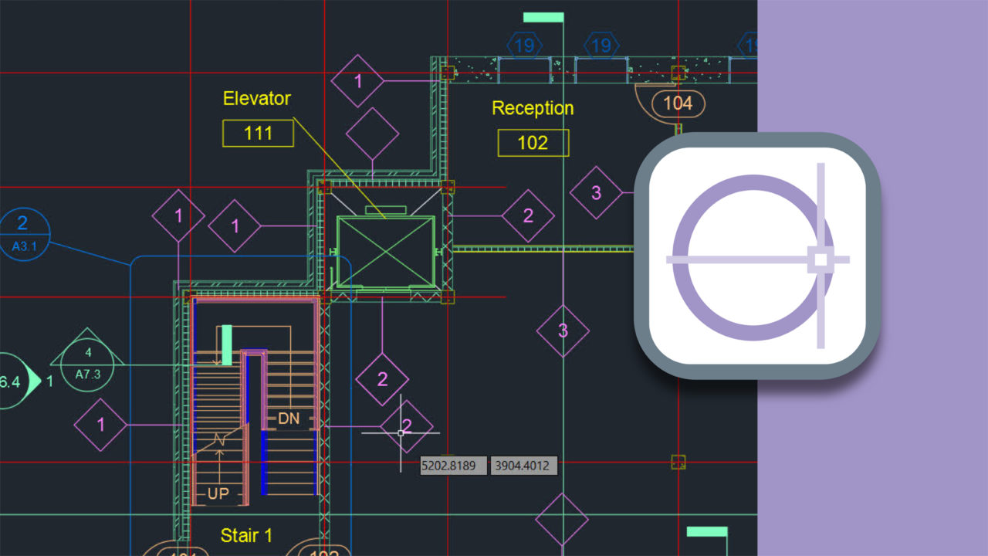Select the diamond tag 1 at top center
The height and width of the screenshot is (556, 988).
[x=357, y=80]
